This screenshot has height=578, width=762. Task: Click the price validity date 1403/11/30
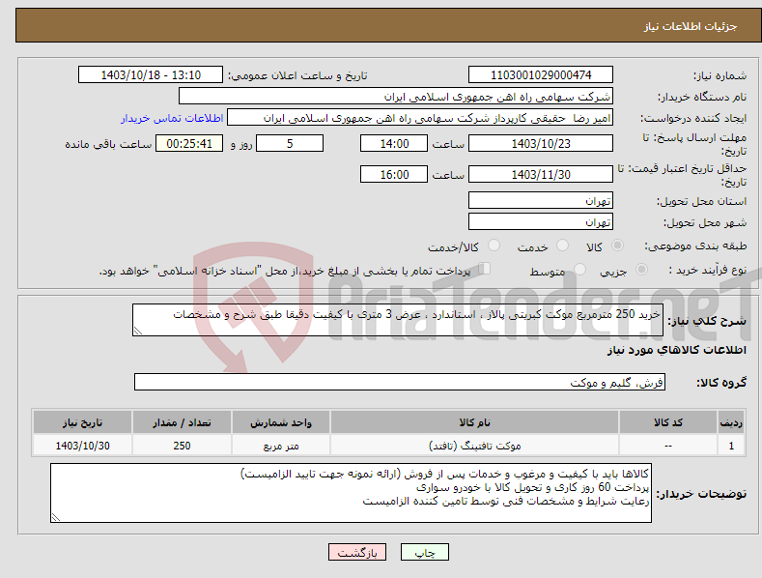point(541,174)
